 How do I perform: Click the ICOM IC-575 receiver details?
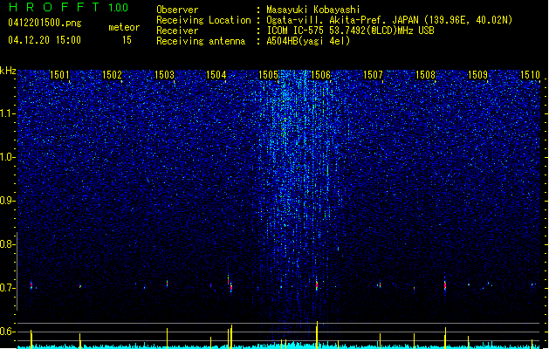351,31
